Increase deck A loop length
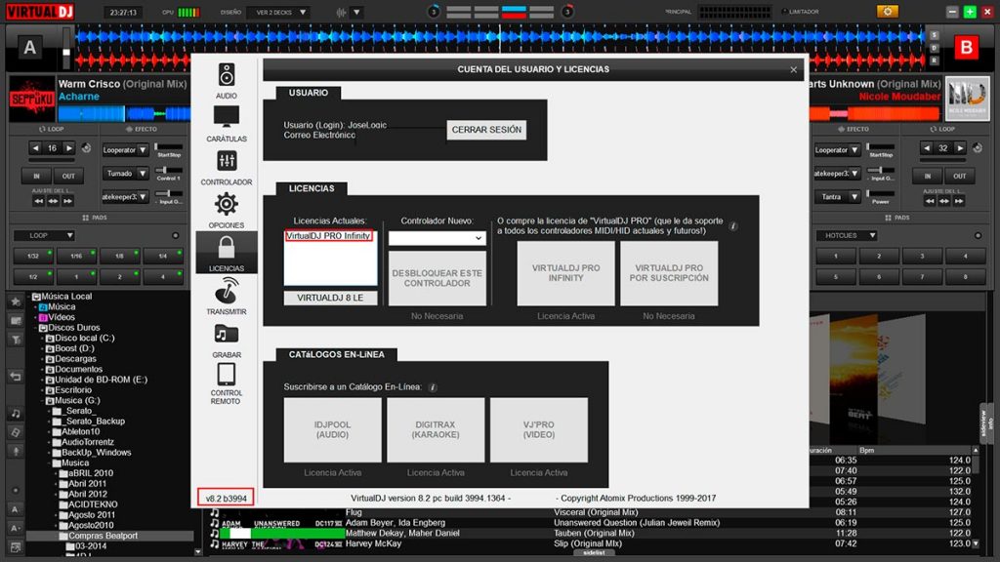Screen dimensions: 1000x562 pos(68,148)
